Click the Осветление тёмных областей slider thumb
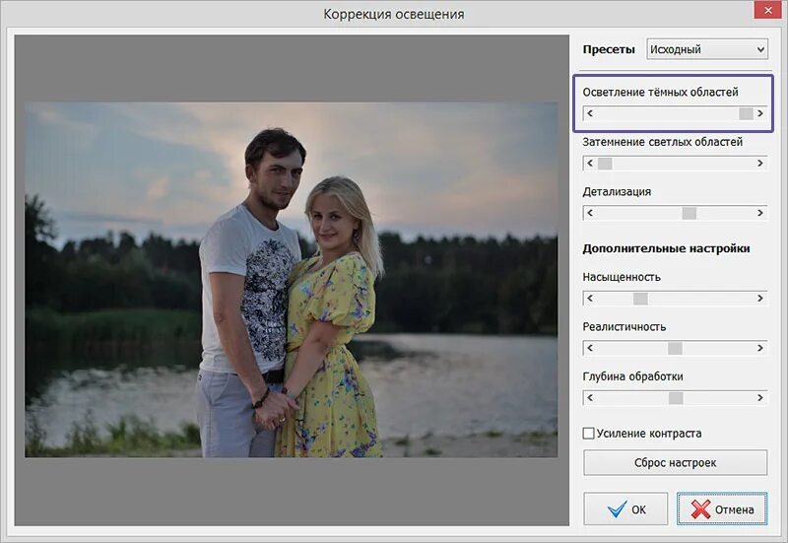This screenshot has width=788, height=543. coord(746,113)
